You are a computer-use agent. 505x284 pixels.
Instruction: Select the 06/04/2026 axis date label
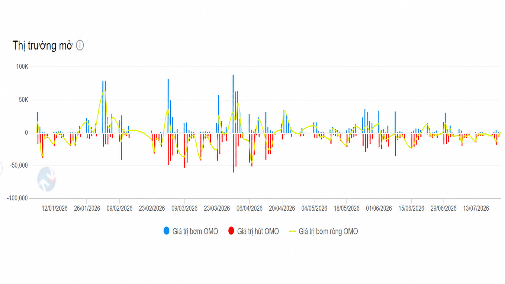pyautogui.click(x=249, y=208)
